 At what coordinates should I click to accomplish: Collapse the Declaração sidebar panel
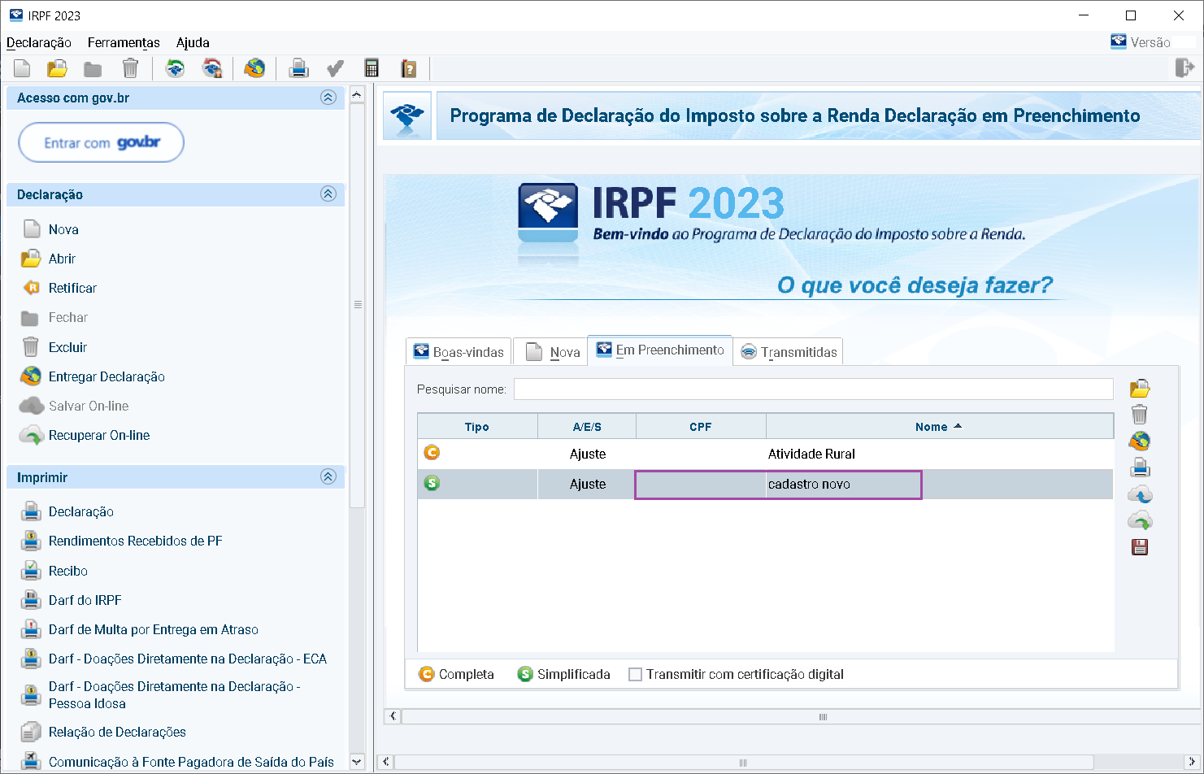point(328,193)
